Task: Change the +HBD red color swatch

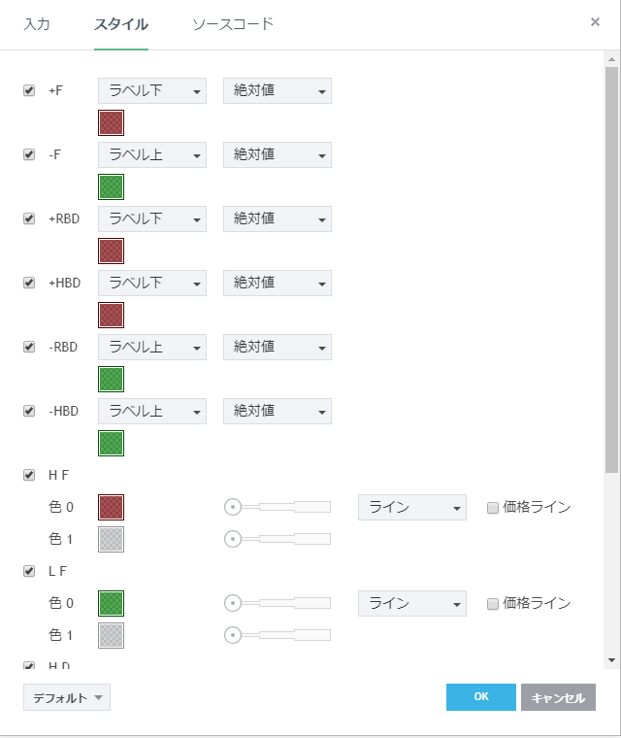Action: 112,315
